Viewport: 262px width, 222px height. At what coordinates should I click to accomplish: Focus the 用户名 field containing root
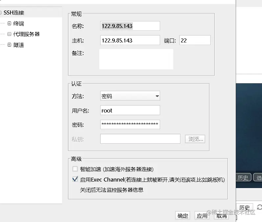point(130,110)
